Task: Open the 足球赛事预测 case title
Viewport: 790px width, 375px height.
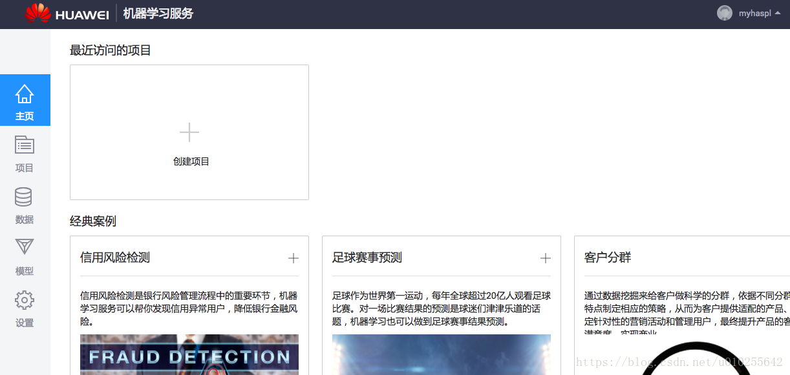Action: 367,258
